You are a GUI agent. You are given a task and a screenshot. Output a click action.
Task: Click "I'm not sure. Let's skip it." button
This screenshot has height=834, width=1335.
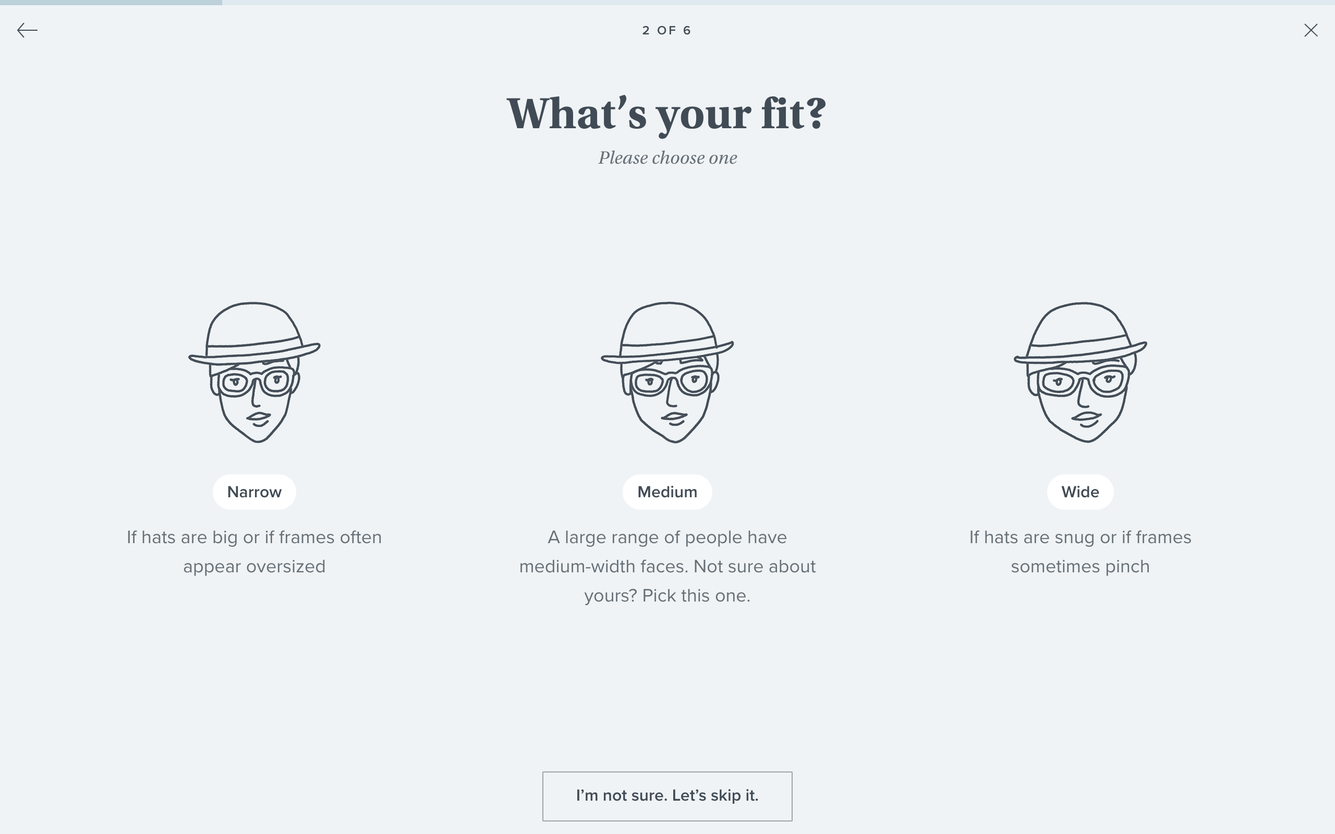tap(667, 796)
